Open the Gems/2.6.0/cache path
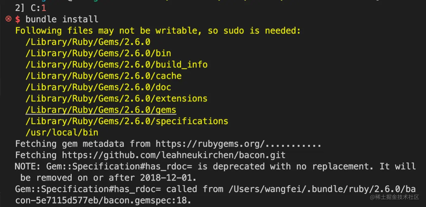The height and width of the screenshot is (207, 426). pos(104,76)
